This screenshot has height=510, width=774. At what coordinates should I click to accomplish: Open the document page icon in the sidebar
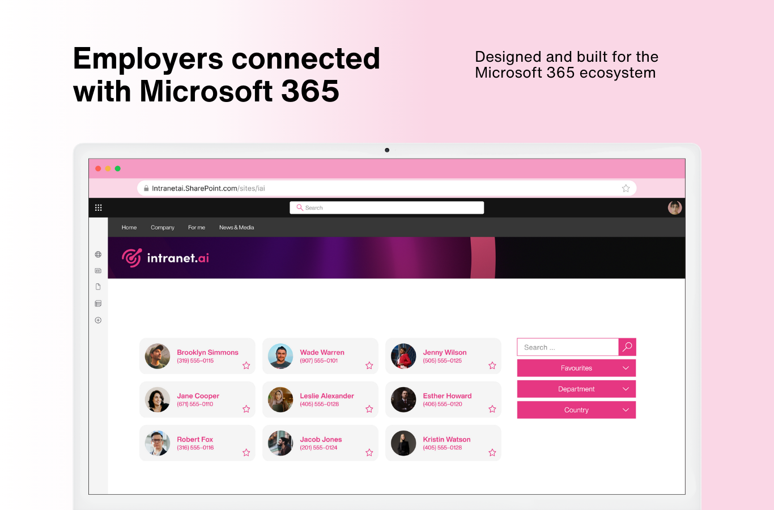[98, 286]
